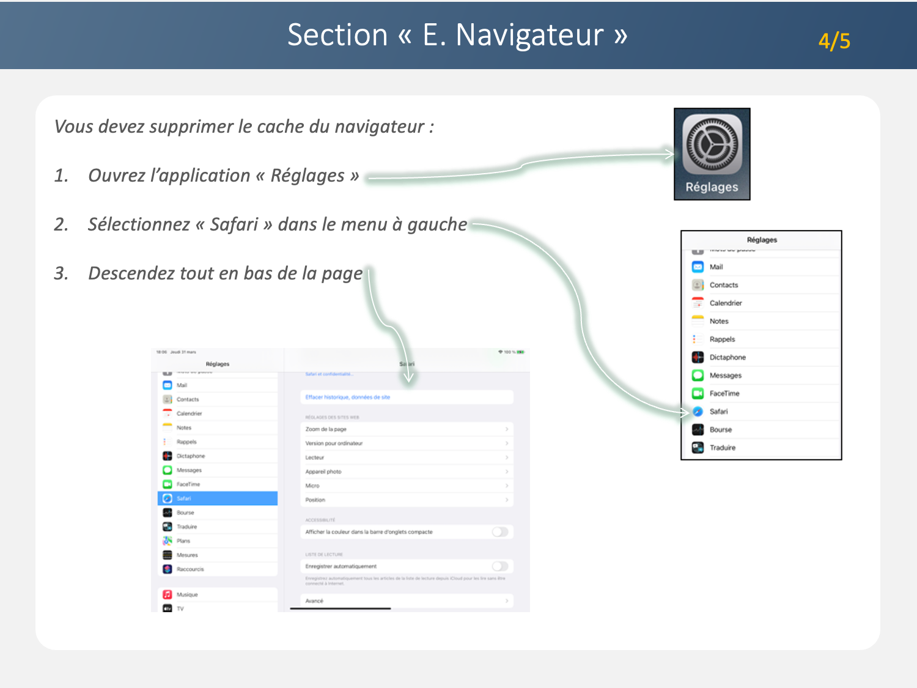Toggle Afficher la couleur dans la barre d'onglets

(499, 532)
